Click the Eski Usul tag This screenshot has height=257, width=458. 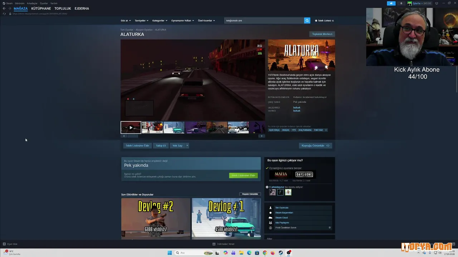point(318,130)
